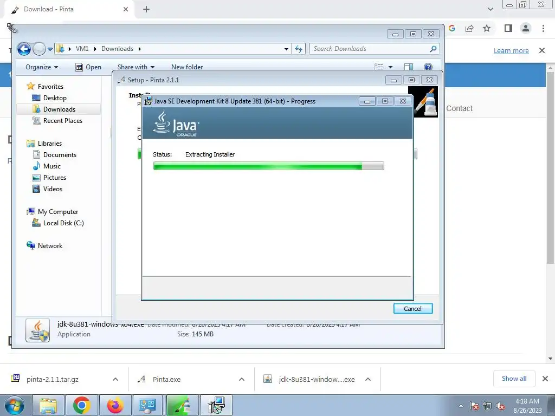
Task: Select the Download - Pinta tab
Action: [69, 10]
